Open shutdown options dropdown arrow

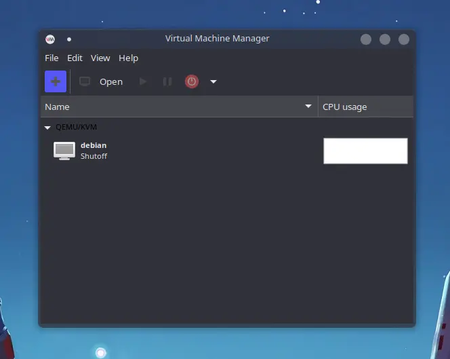point(213,82)
